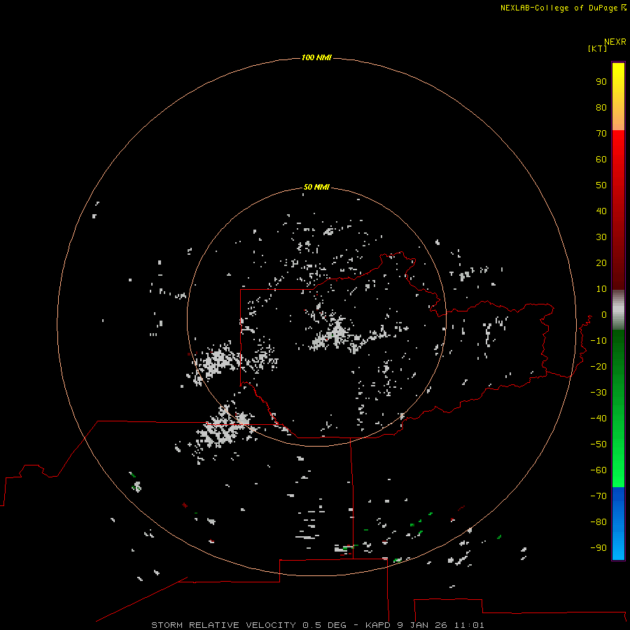Click the -50 value on velocity scale

(x=598, y=444)
